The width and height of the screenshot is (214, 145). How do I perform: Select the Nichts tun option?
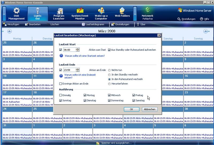pyautogui.click(x=109, y=70)
